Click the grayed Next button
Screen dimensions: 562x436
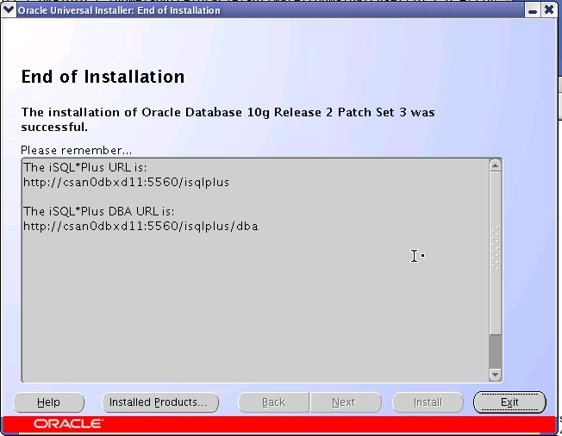coord(346,402)
